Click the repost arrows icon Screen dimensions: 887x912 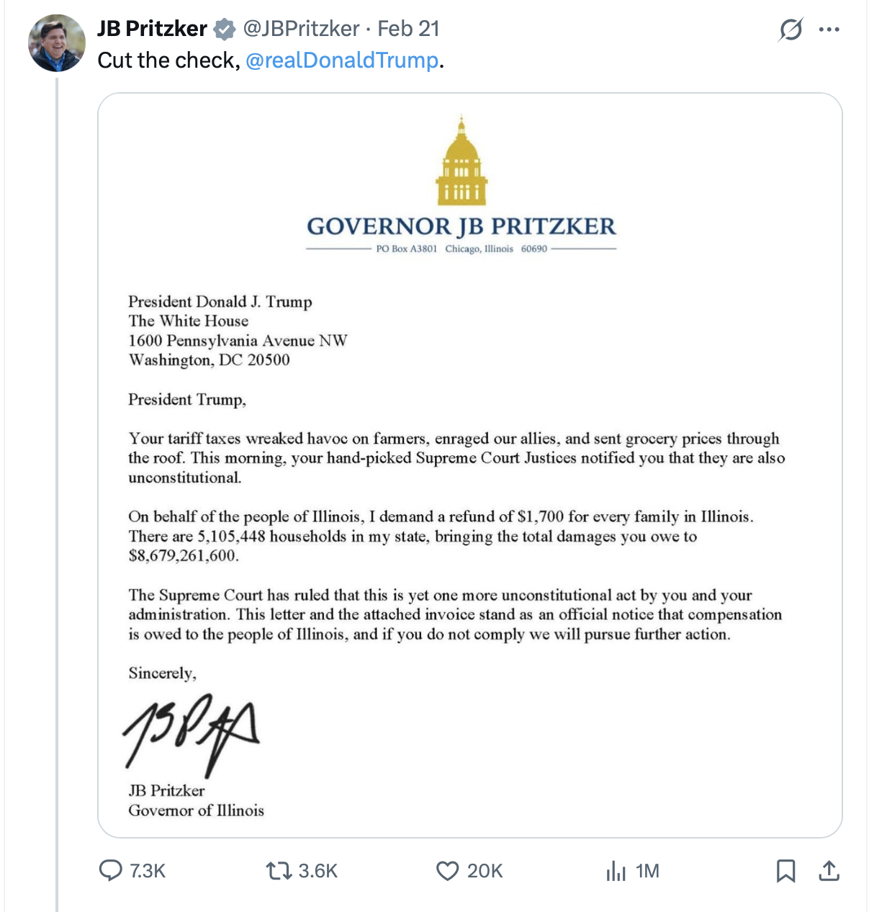point(278,871)
